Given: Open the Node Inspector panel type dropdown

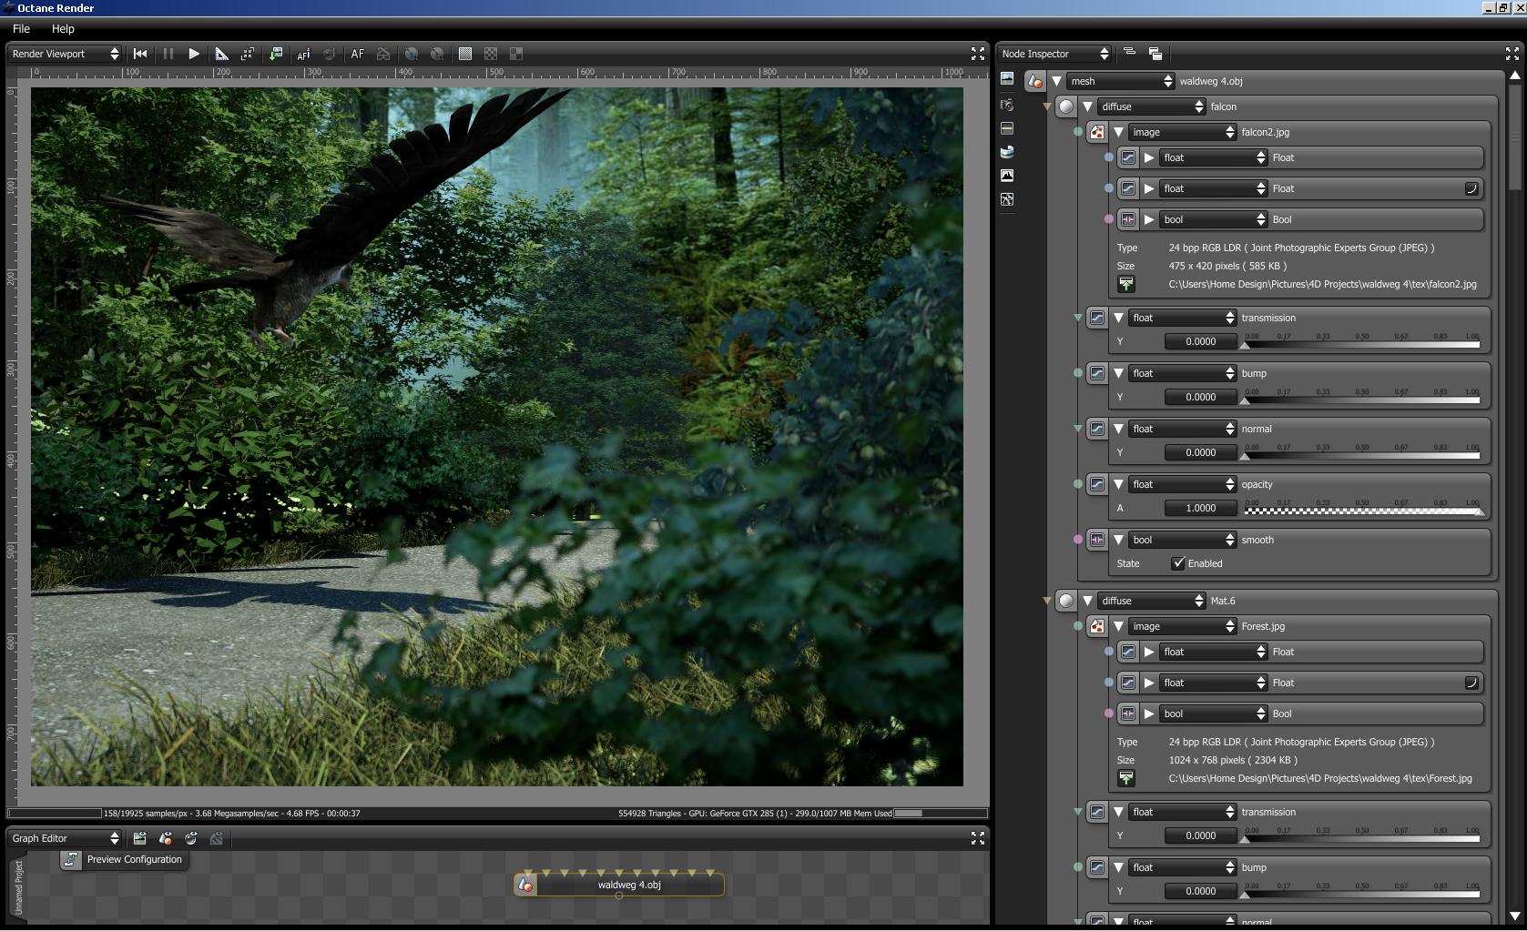Looking at the screenshot, I should click(x=1054, y=54).
